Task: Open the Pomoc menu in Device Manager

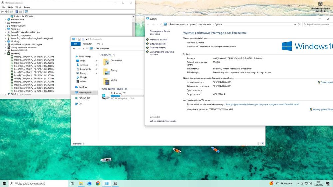Action: click(27, 7)
